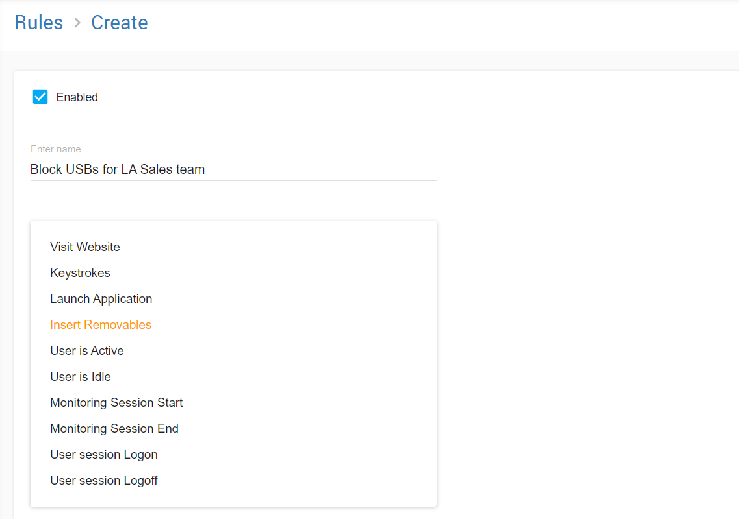
Task: Choose Monitoring Session Start
Action: click(x=116, y=403)
